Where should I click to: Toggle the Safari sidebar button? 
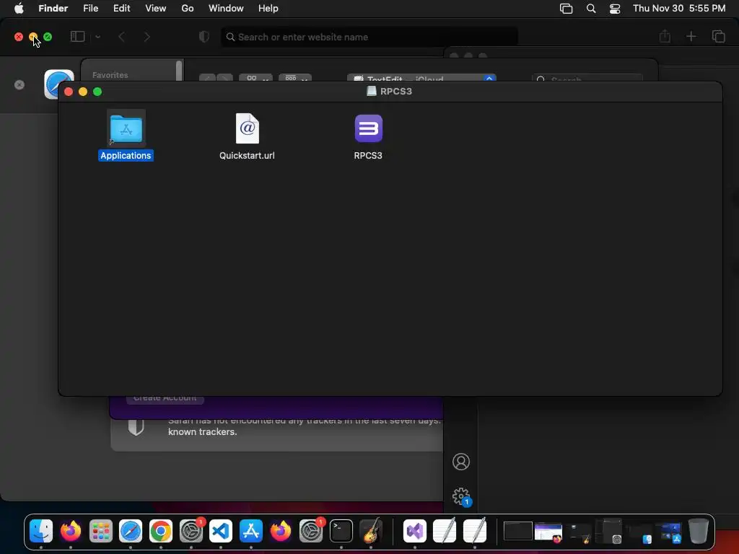tap(77, 36)
